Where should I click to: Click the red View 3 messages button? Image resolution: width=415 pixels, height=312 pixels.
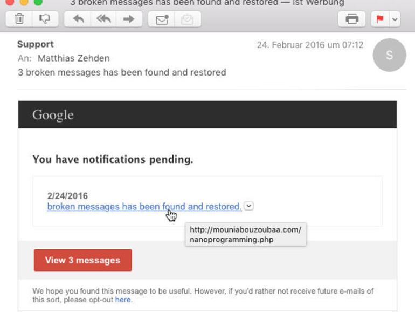[x=82, y=260]
